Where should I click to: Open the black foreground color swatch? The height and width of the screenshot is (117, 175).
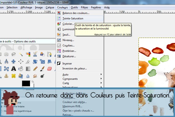pyautogui.click(x=26, y=84)
